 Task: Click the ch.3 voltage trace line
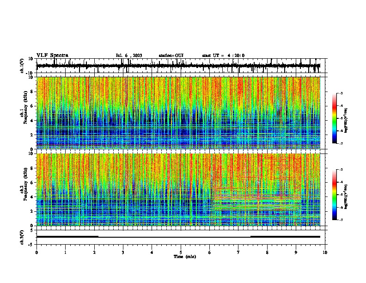point(178,237)
